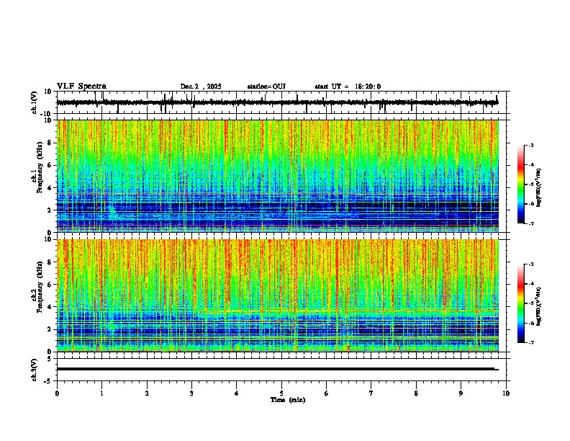Click the ch.2 colorbar log(PSD) unit label
The height and width of the screenshot is (441, 570).
539,306
